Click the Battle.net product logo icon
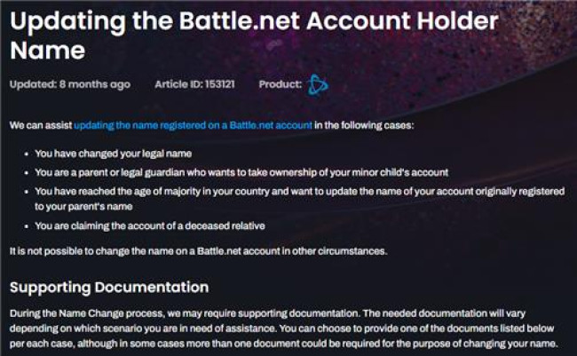The width and height of the screenshot is (577, 356). point(317,85)
